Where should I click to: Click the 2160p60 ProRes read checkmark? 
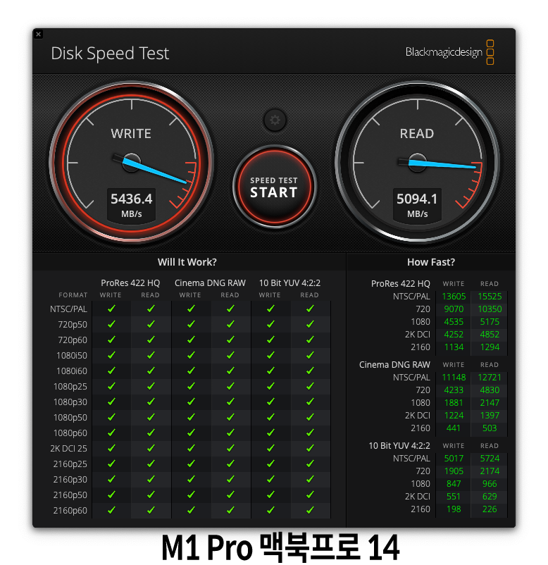click(x=151, y=510)
